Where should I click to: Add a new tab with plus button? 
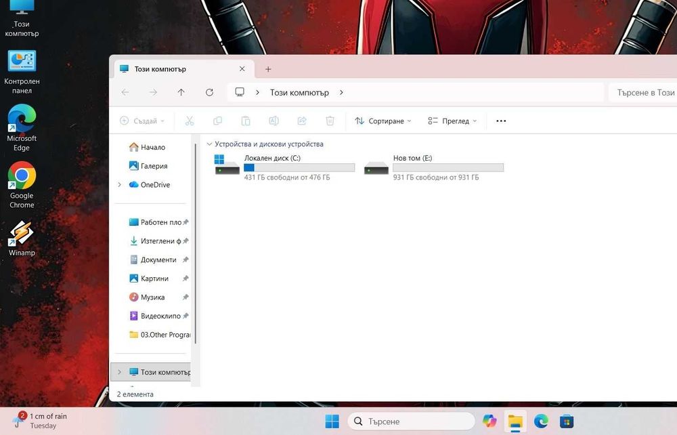(x=268, y=69)
